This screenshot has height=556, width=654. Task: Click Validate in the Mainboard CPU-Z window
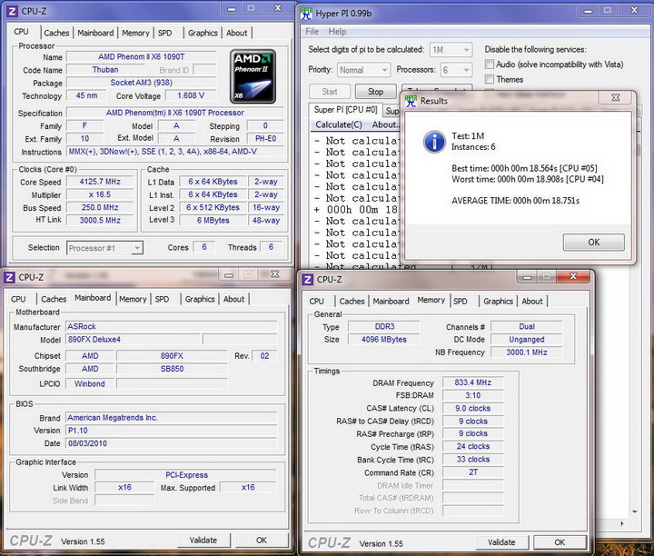point(203,541)
